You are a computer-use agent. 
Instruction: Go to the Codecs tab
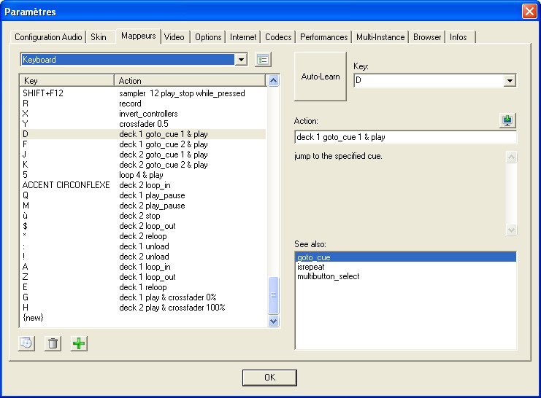[278, 37]
